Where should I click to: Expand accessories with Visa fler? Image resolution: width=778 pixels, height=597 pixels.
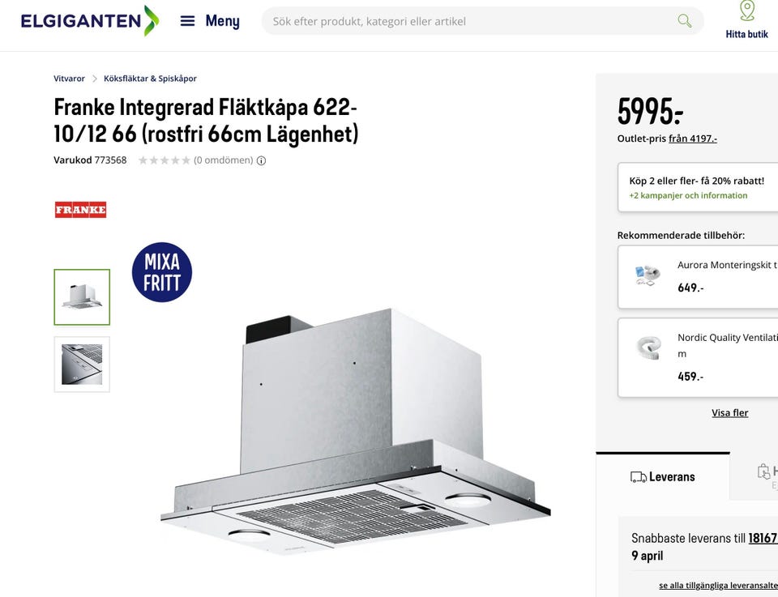click(730, 412)
